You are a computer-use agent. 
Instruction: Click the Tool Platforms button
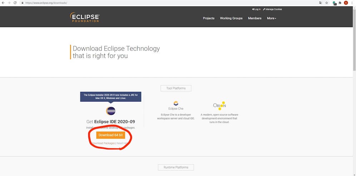(176, 88)
